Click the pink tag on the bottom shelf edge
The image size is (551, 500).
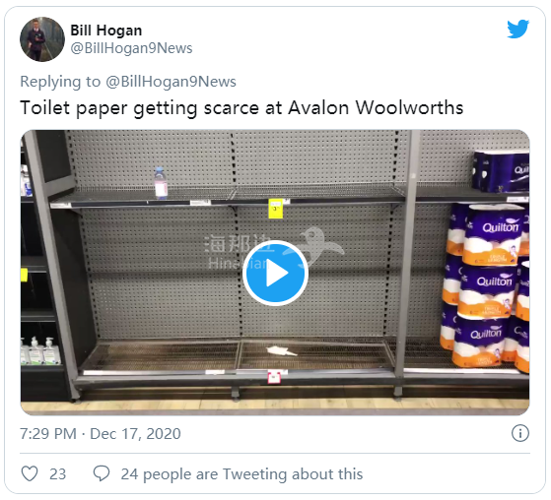(274, 377)
